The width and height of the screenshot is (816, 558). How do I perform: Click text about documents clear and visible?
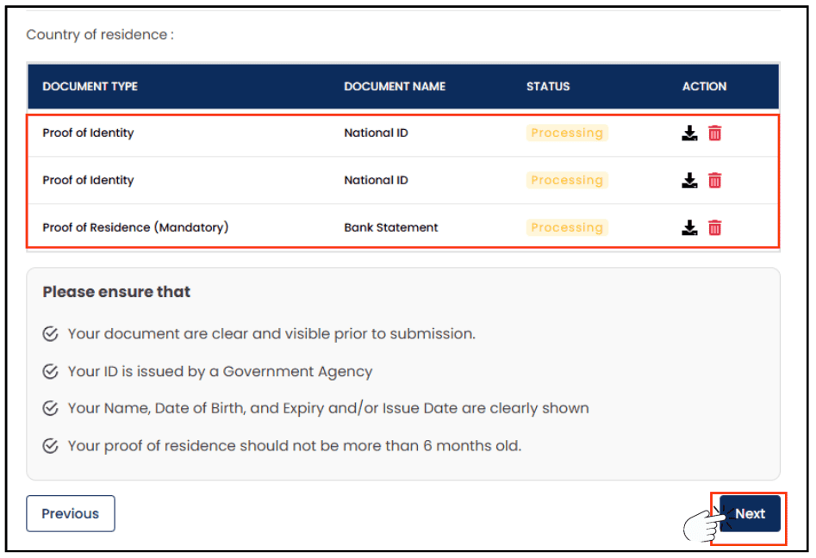271,334
